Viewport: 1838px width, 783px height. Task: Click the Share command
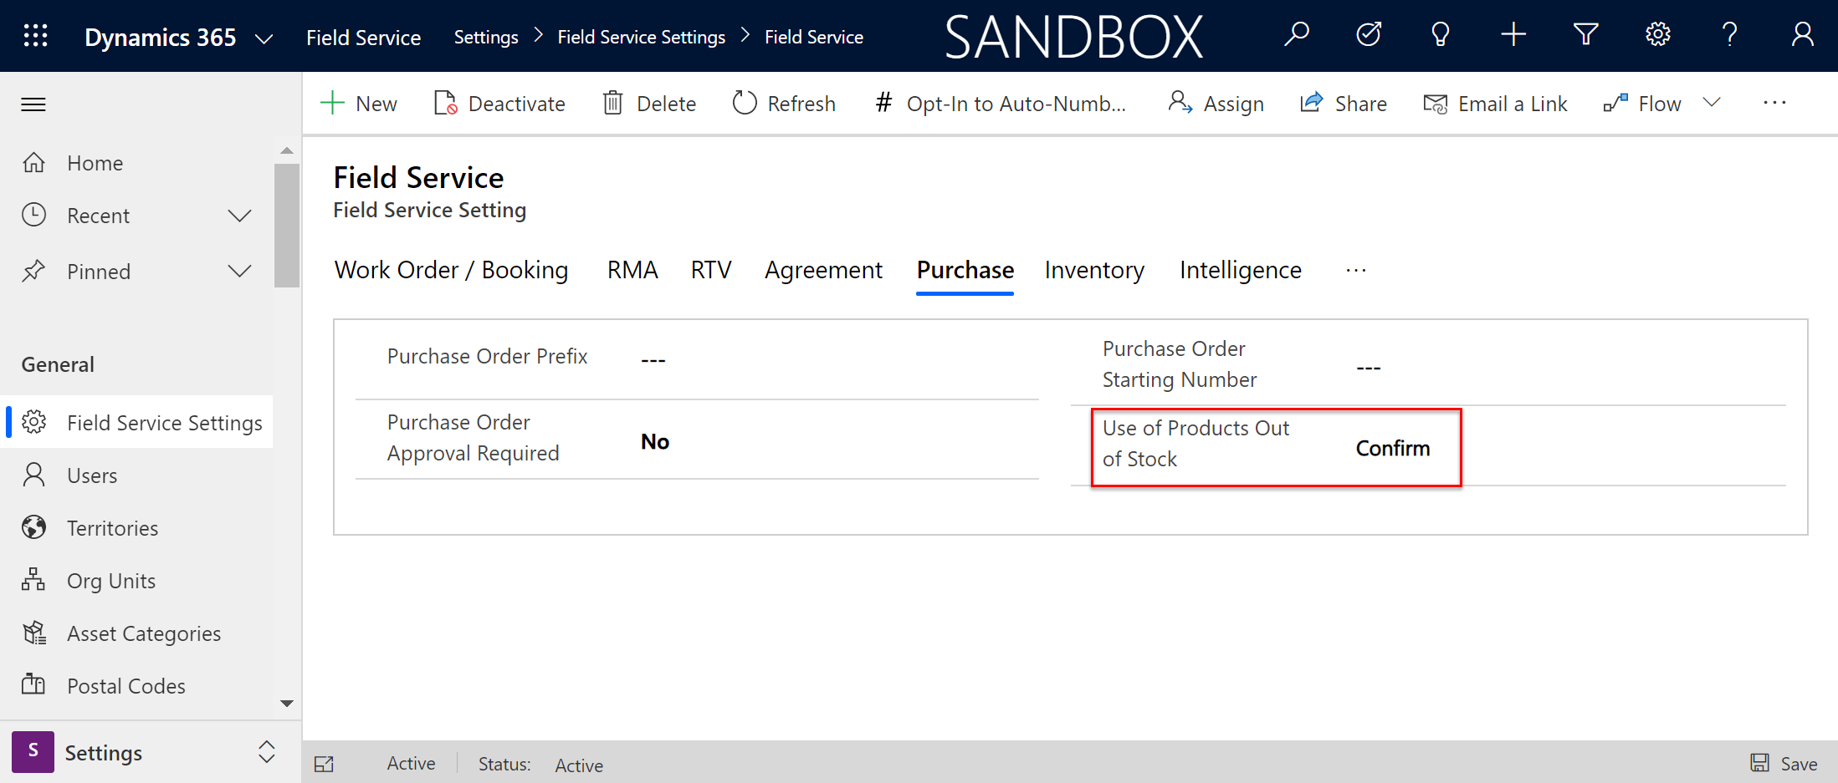click(x=1344, y=104)
